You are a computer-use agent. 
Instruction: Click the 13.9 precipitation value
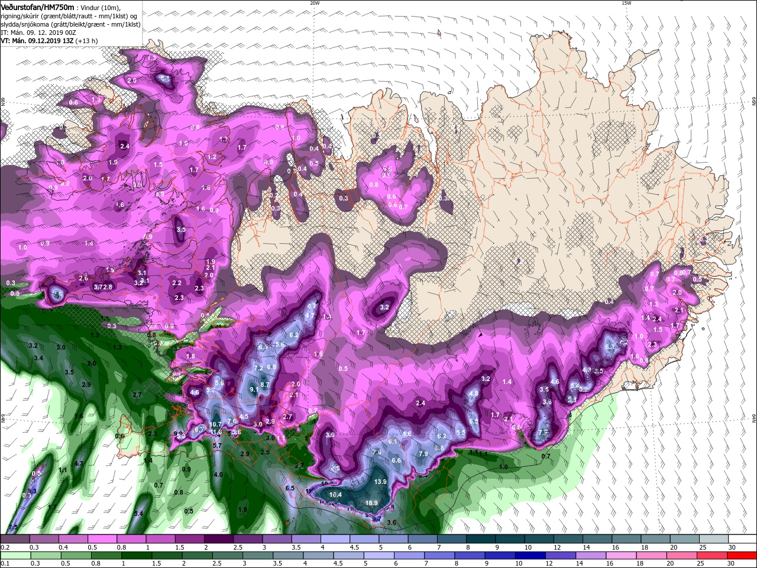point(380,482)
